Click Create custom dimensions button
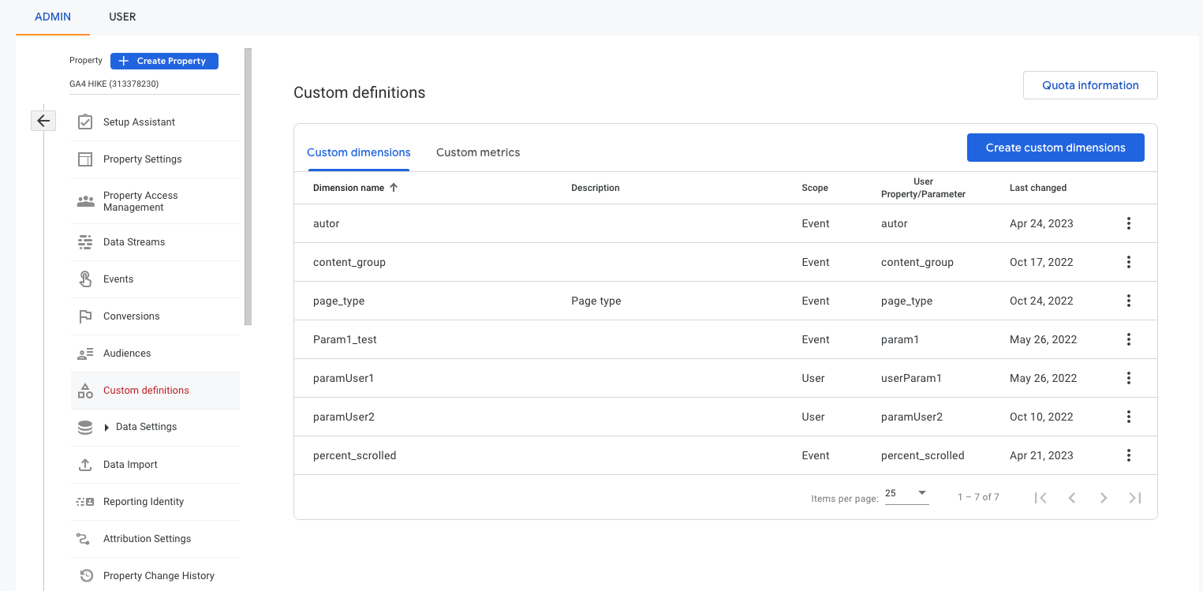 pos(1055,148)
